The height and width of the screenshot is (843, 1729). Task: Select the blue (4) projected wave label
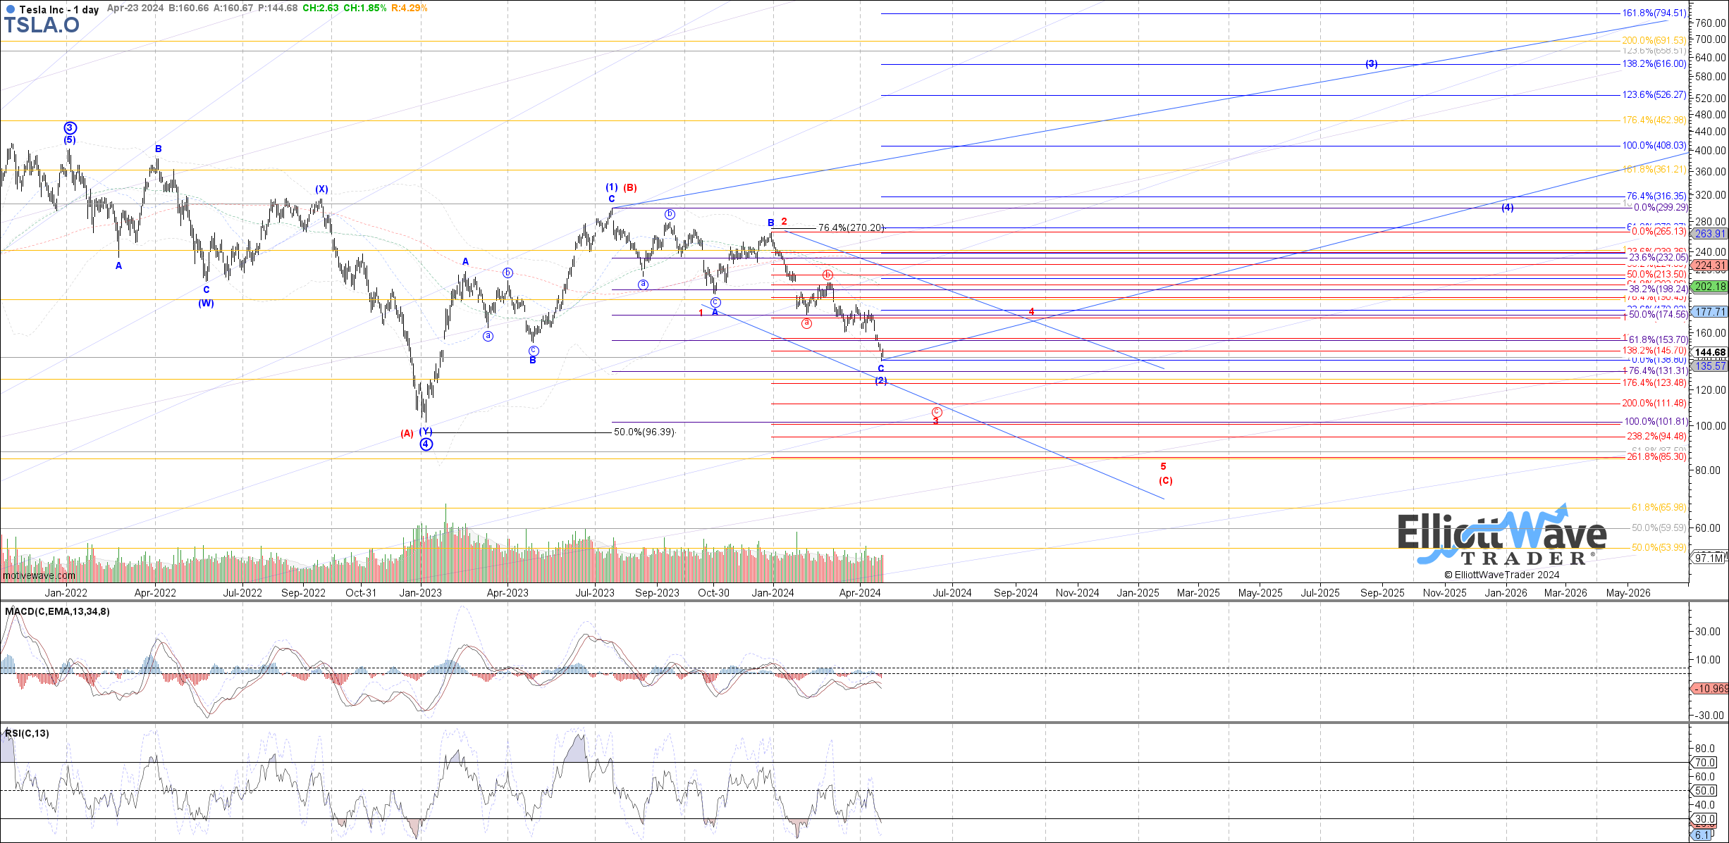1507,208
